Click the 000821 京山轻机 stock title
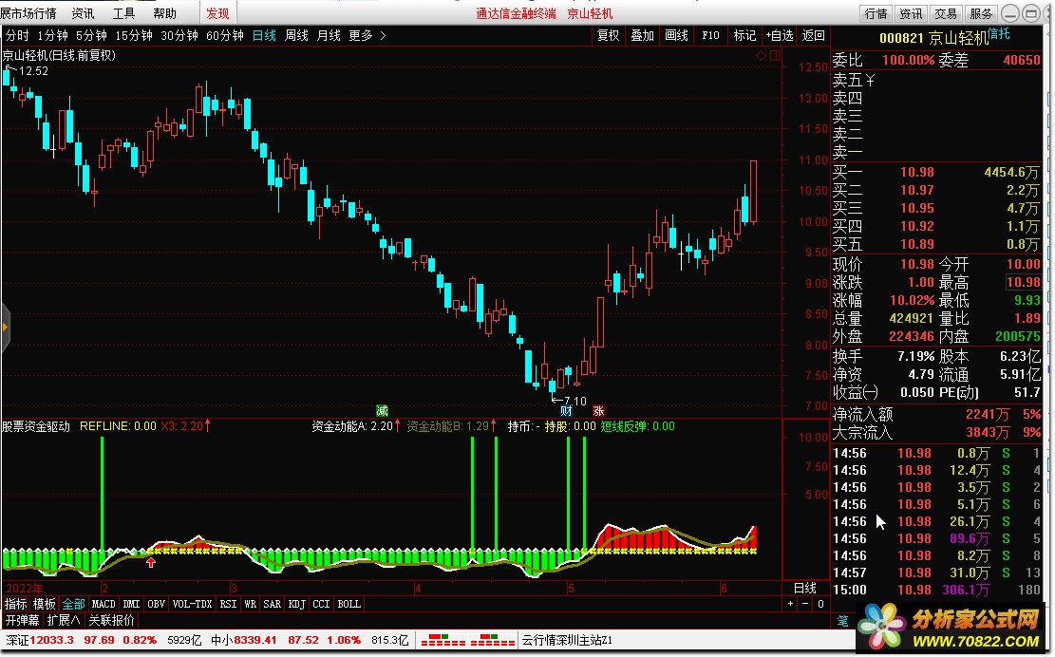This screenshot has height=657, width=1055. click(x=933, y=38)
